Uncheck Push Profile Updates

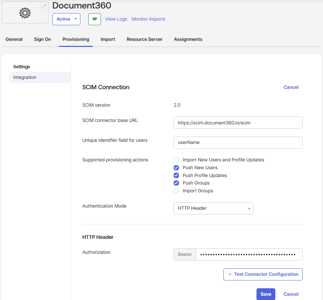pos(176,176)
